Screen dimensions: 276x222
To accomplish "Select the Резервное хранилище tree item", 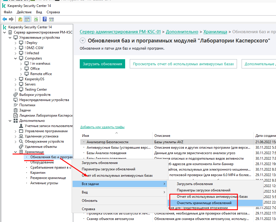I will pyautogui.click(x=48, y=178).
